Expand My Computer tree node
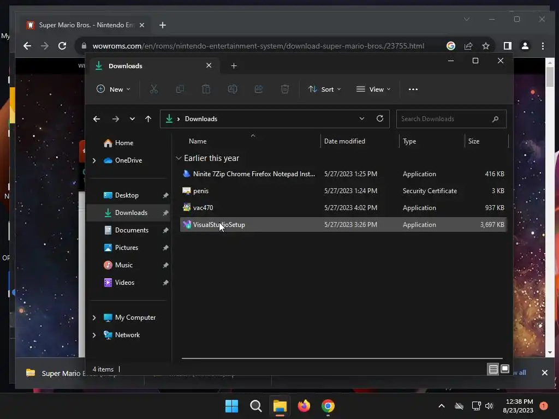Image resolution: width=559 pixels, height=419 pixels. pos(94,318)
